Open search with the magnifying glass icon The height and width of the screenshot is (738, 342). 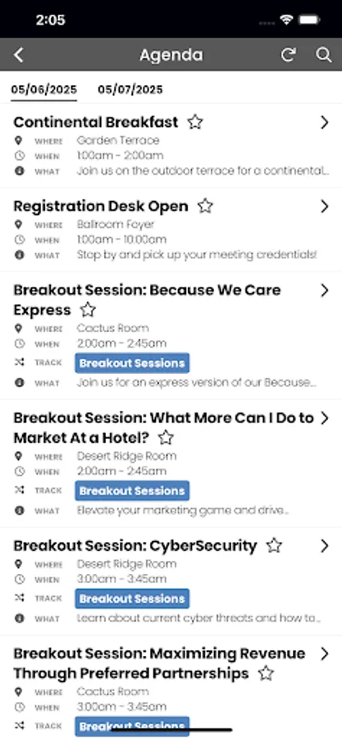[324, 55]
